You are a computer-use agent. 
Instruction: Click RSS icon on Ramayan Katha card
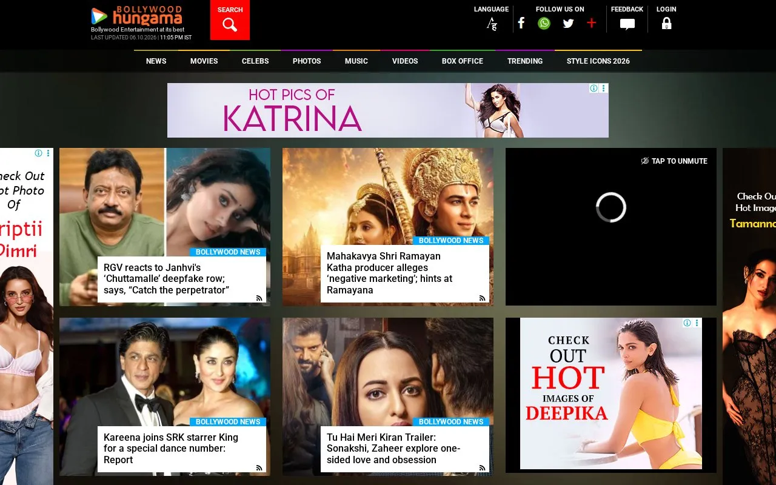(x=482, y=298)
